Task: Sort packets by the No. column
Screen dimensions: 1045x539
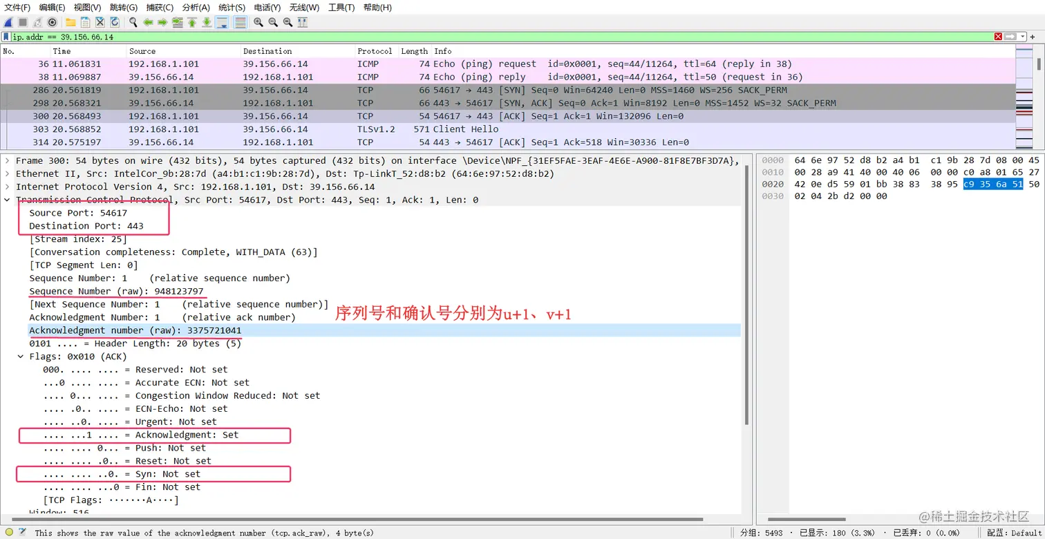Action: (25, 51)
